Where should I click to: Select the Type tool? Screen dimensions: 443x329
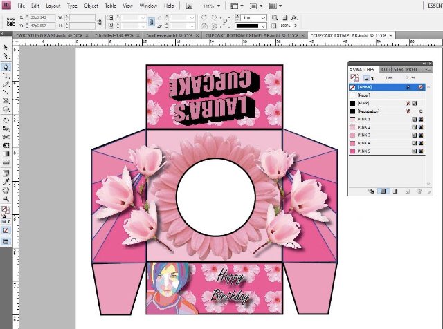6,75
